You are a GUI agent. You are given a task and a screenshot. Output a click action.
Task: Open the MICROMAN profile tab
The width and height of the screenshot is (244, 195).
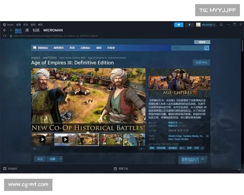tap(53, 30)
